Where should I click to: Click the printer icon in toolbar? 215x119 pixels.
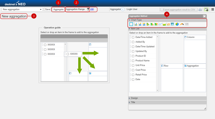coord(200,9)
